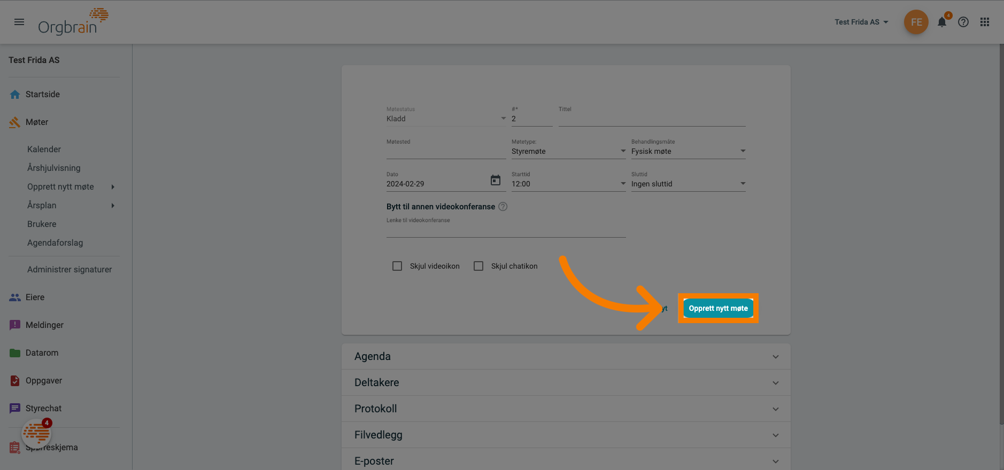Click the Oppgaver task icon

(x=15, y=381)
